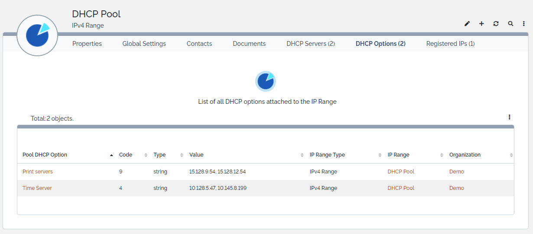Open the DHCP Servers (2) tab
This screenshot has height=234, width=533.
pyautogui.click(x=311, y=44)
